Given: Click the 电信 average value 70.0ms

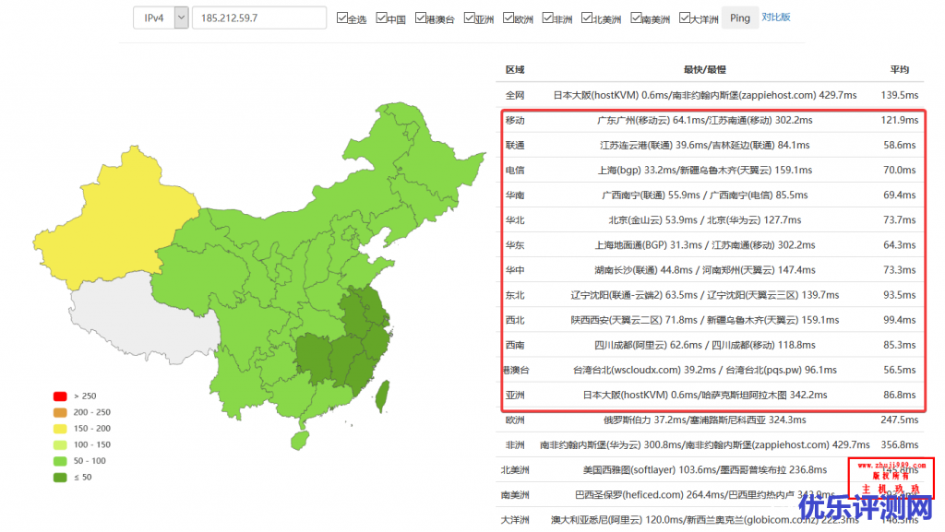Looking at the screenshot, I should pos(899,171).
